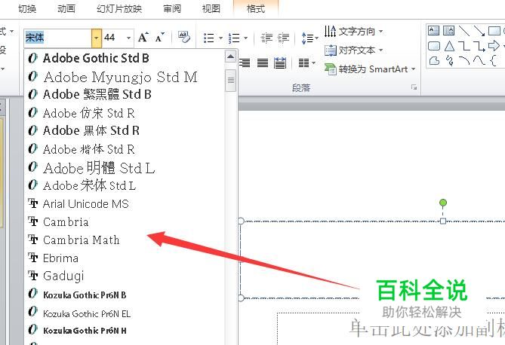Apply distributed text alignment
This screenshot has width=505, height=345.
[280, 63]
